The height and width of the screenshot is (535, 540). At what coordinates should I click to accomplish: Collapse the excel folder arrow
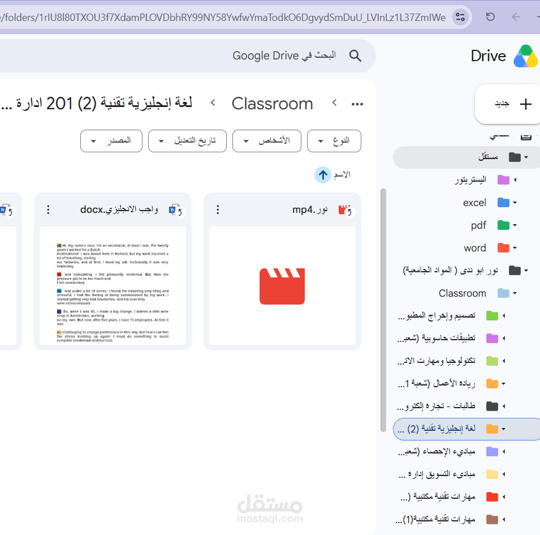coord(515,202)
